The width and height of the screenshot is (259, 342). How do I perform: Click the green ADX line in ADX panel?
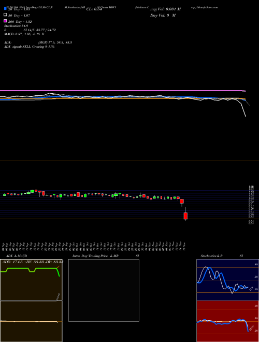tap(31, 269)
